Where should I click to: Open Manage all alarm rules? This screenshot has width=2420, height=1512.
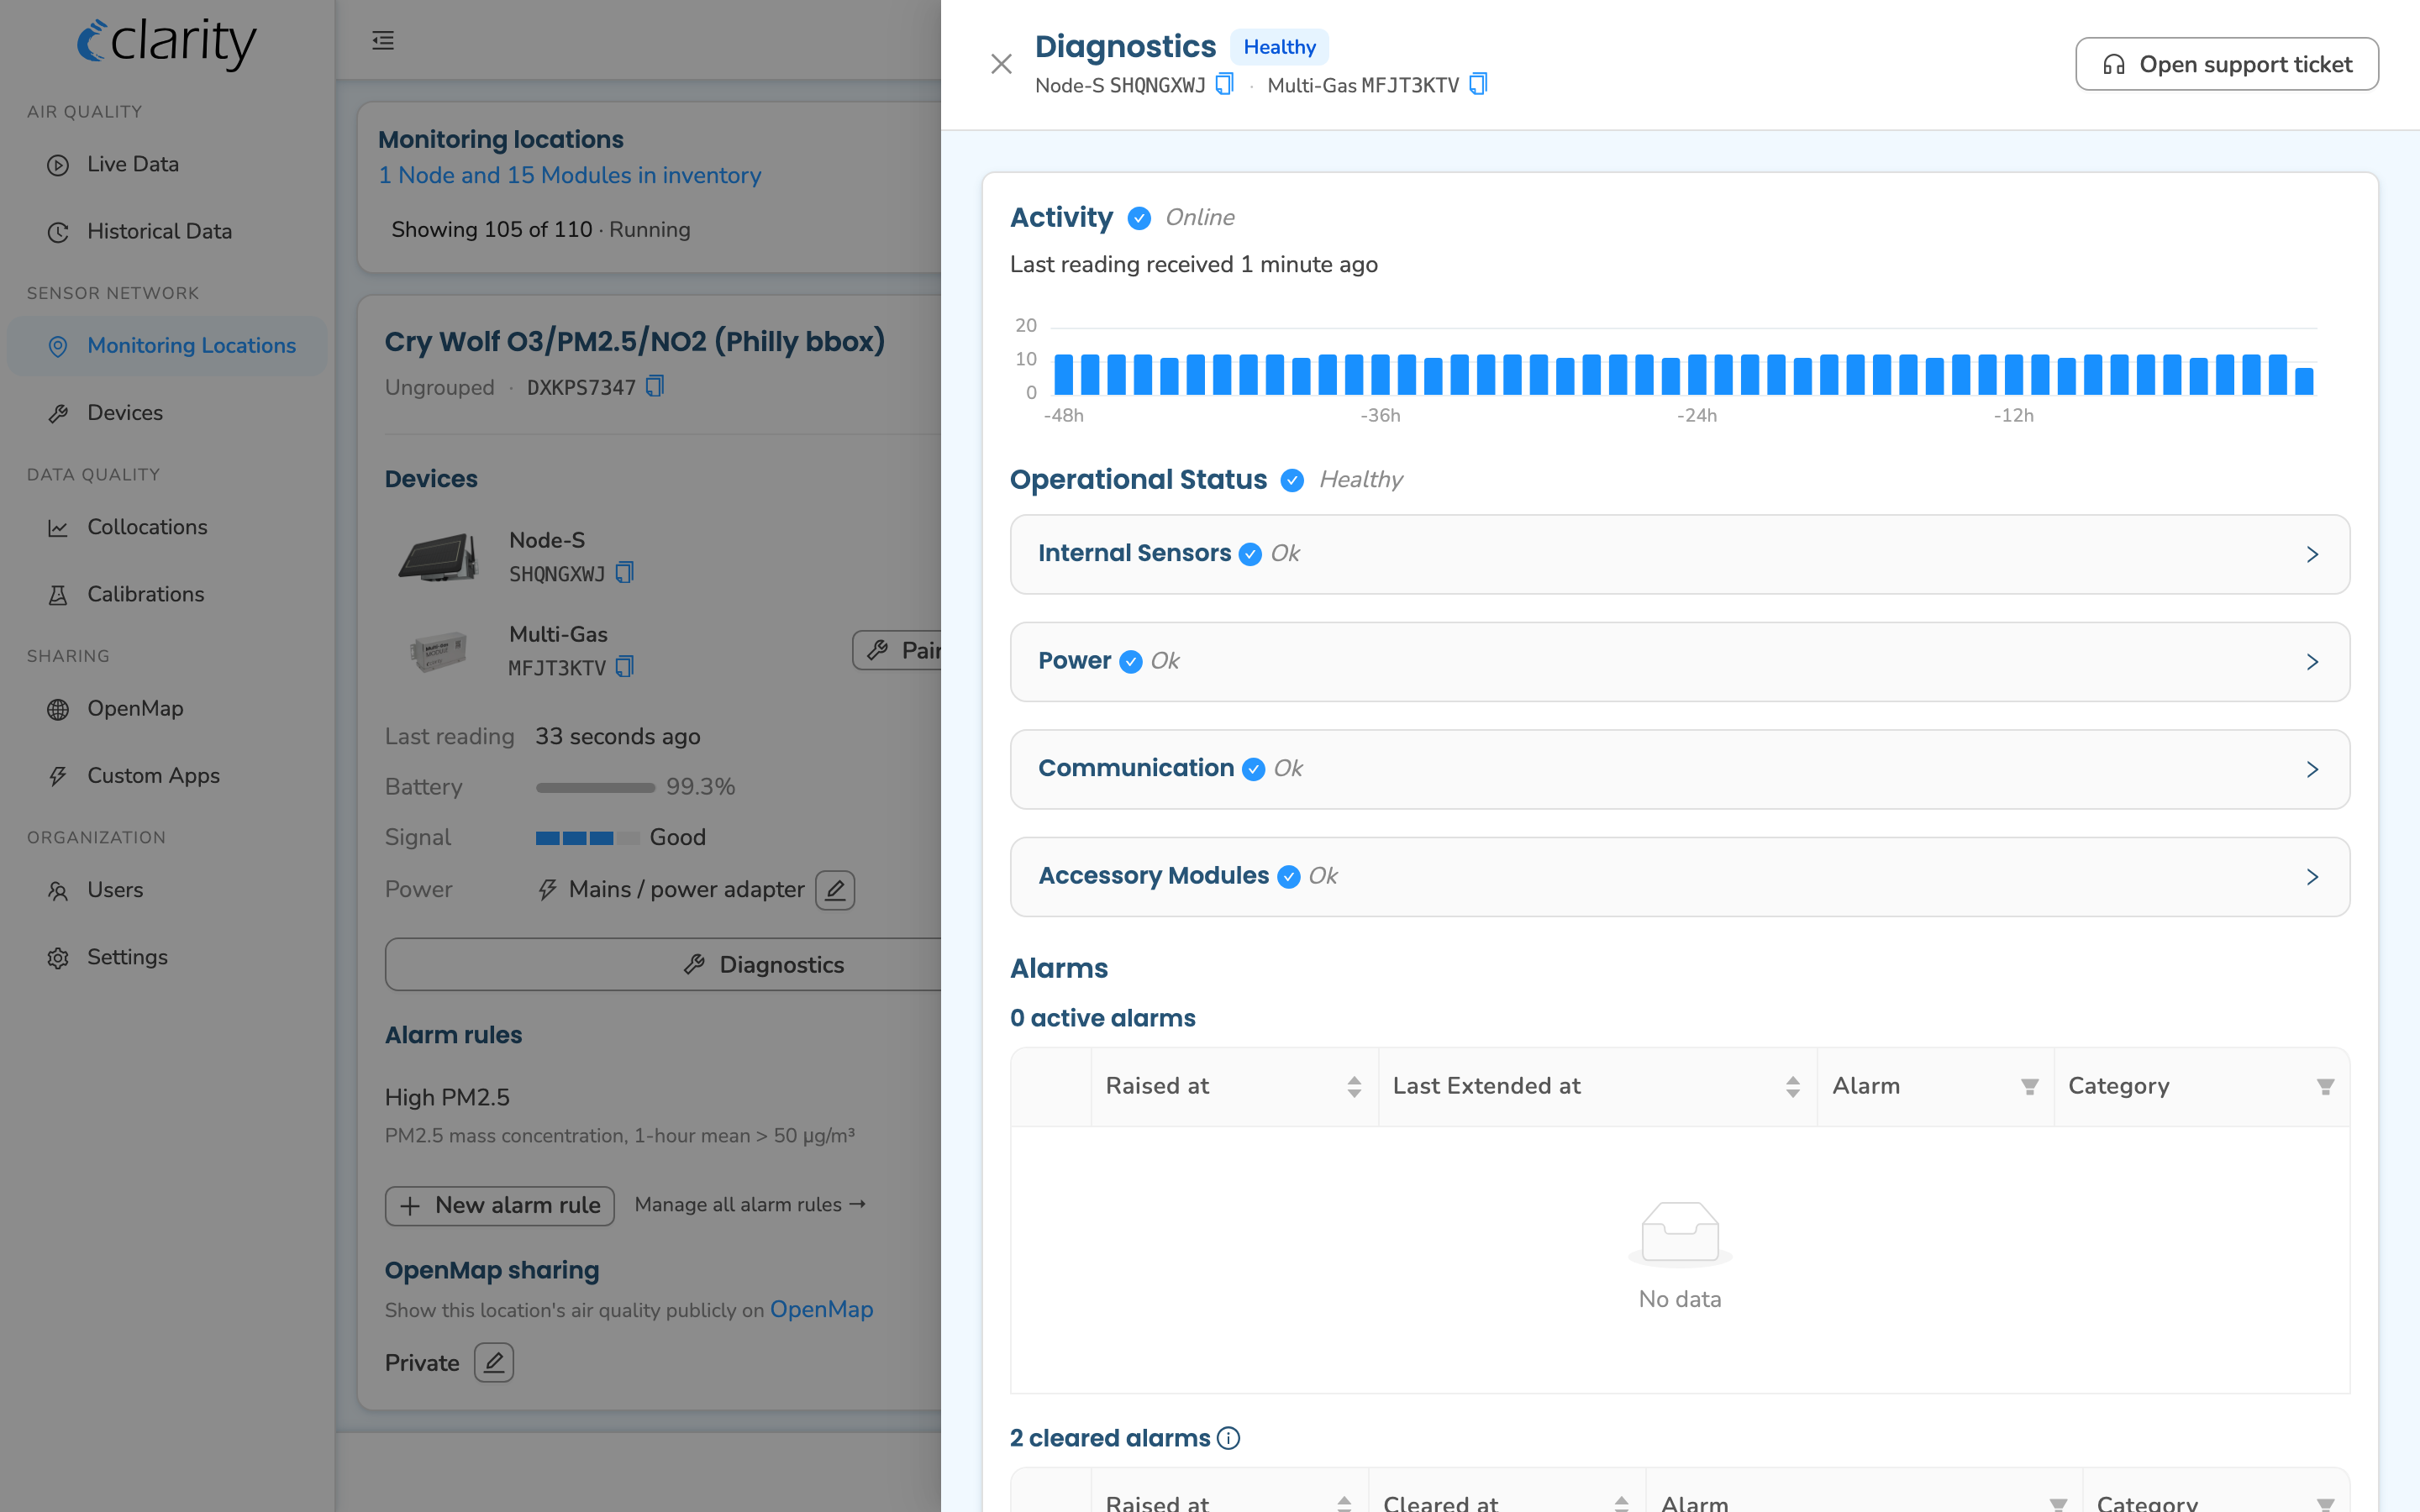(750, 1205)
